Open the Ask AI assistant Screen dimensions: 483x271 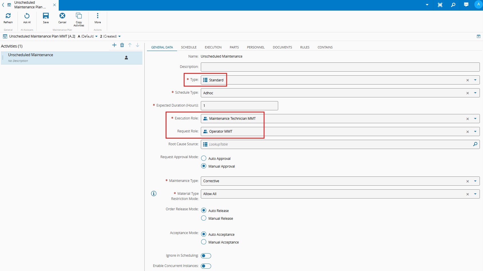pyautogui.click(x=27, y=16)
